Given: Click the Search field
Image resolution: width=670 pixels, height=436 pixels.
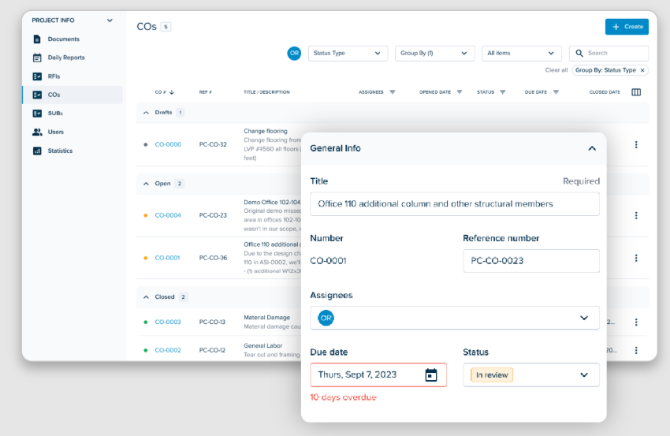Looking at the screenshot, I should click(609, 54).
